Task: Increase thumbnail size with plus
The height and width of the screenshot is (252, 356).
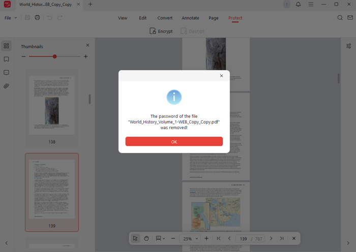Action: tap(85, 56)
